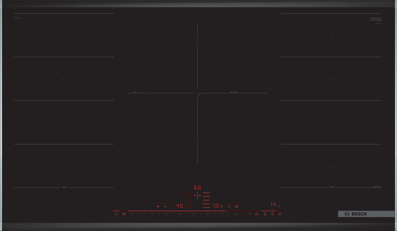Choose power level 2 on the scale
Viewport: 397px width, 231px height.
152,214
